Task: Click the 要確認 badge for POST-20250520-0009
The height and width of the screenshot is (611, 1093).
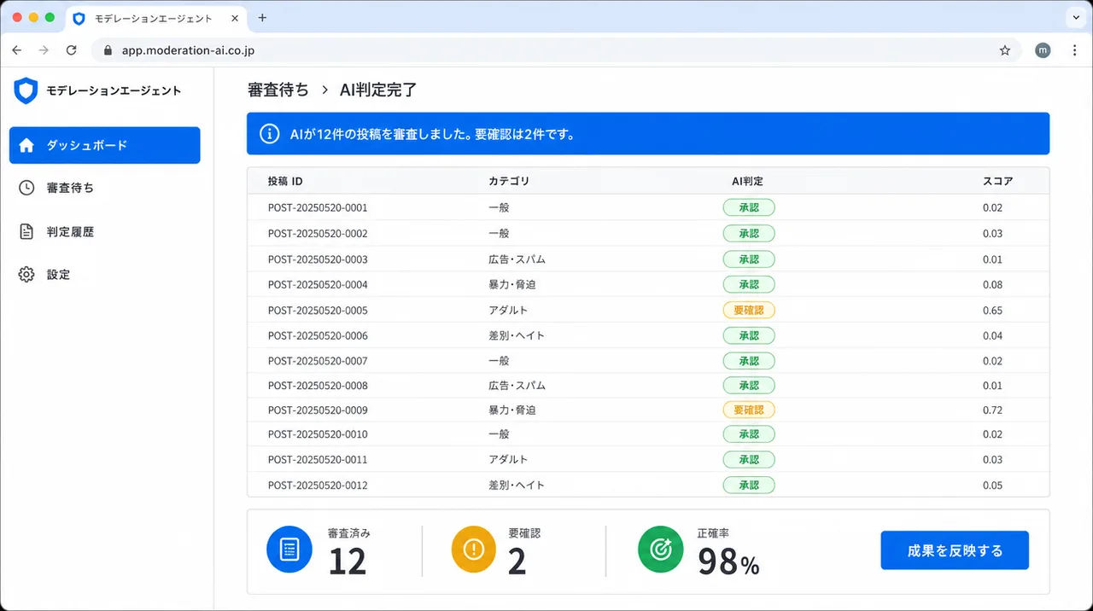Action: tap(749, 410)
